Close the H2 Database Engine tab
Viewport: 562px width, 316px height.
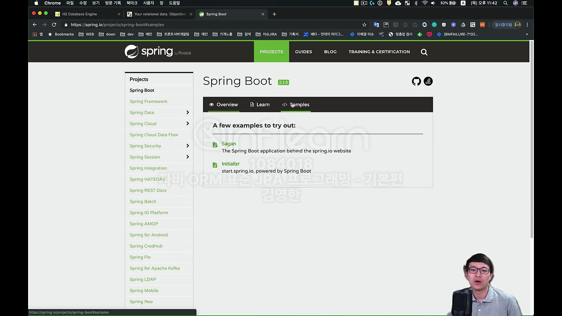pos(119,14)
